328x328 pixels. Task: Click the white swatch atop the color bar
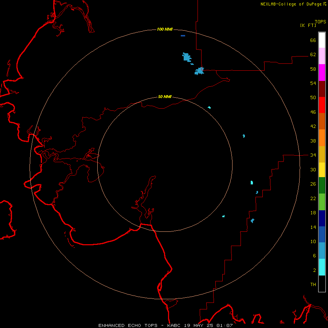[x=322, y=40]
